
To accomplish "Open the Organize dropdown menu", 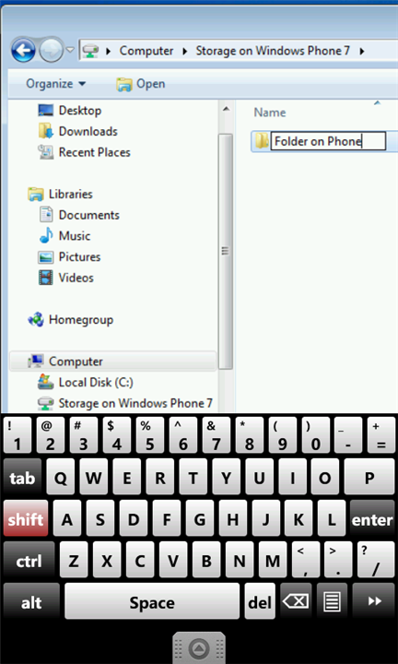I will pyautogui.click(x=56, y=84).
